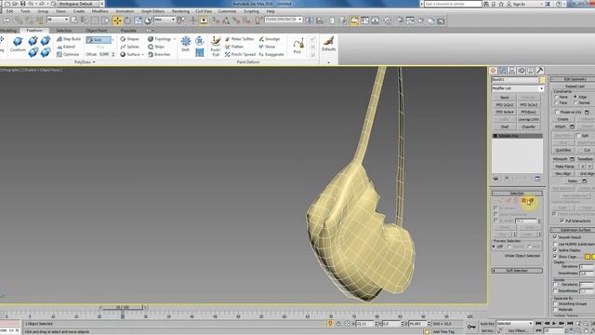The width and height of the screenshot is (595, 335).
Task: Toggle Preserve UVs checkbox
Action: pos(557,112)
